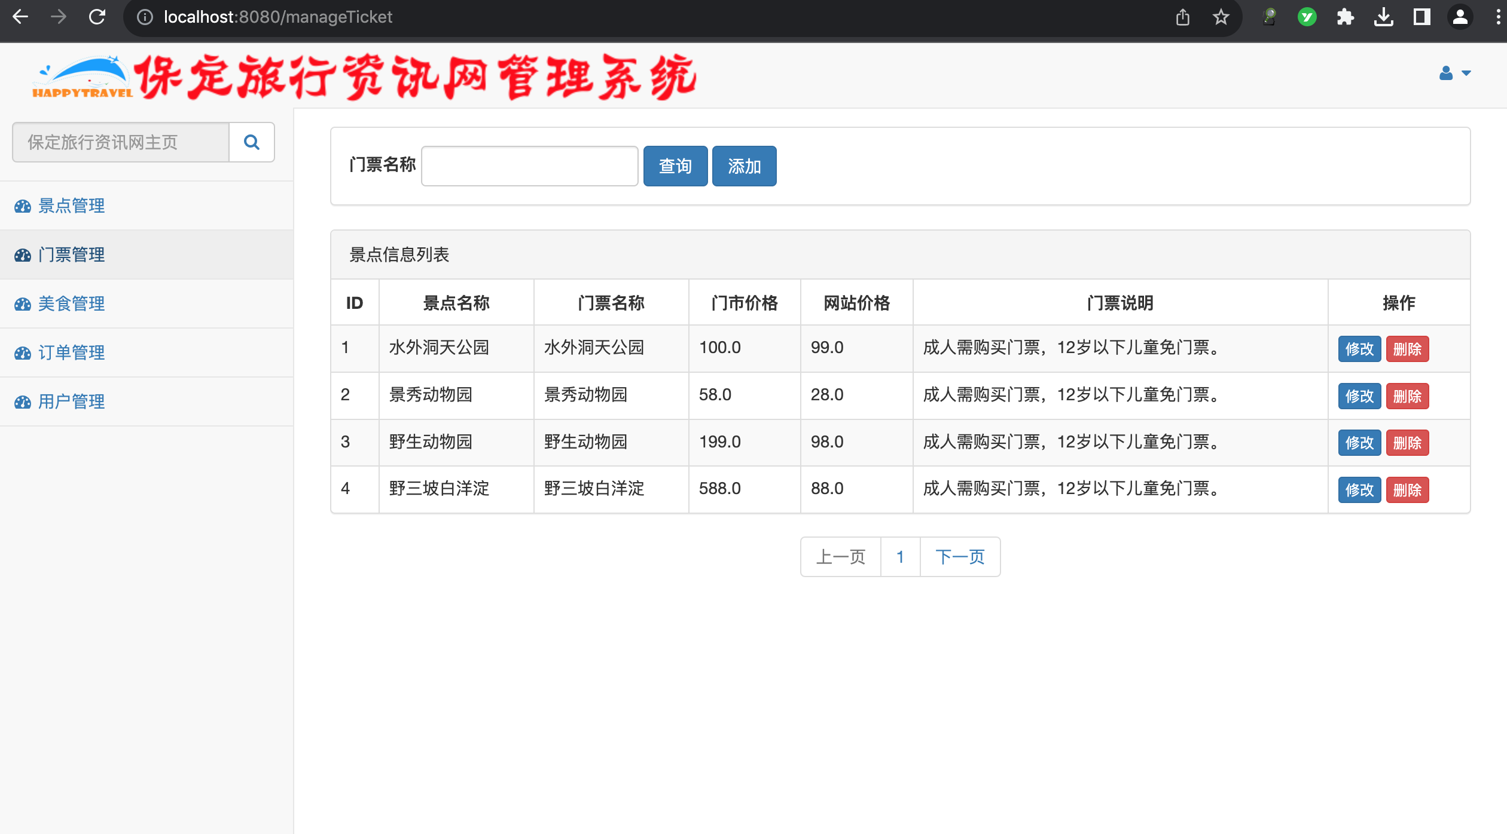1507x834 pixels.
Task: Reload the page with the refresh icon
Action: [x=97, y=17]
